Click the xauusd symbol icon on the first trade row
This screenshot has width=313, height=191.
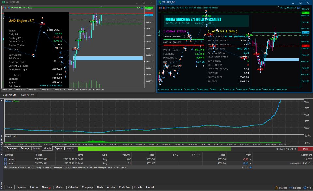pos(5,159)
